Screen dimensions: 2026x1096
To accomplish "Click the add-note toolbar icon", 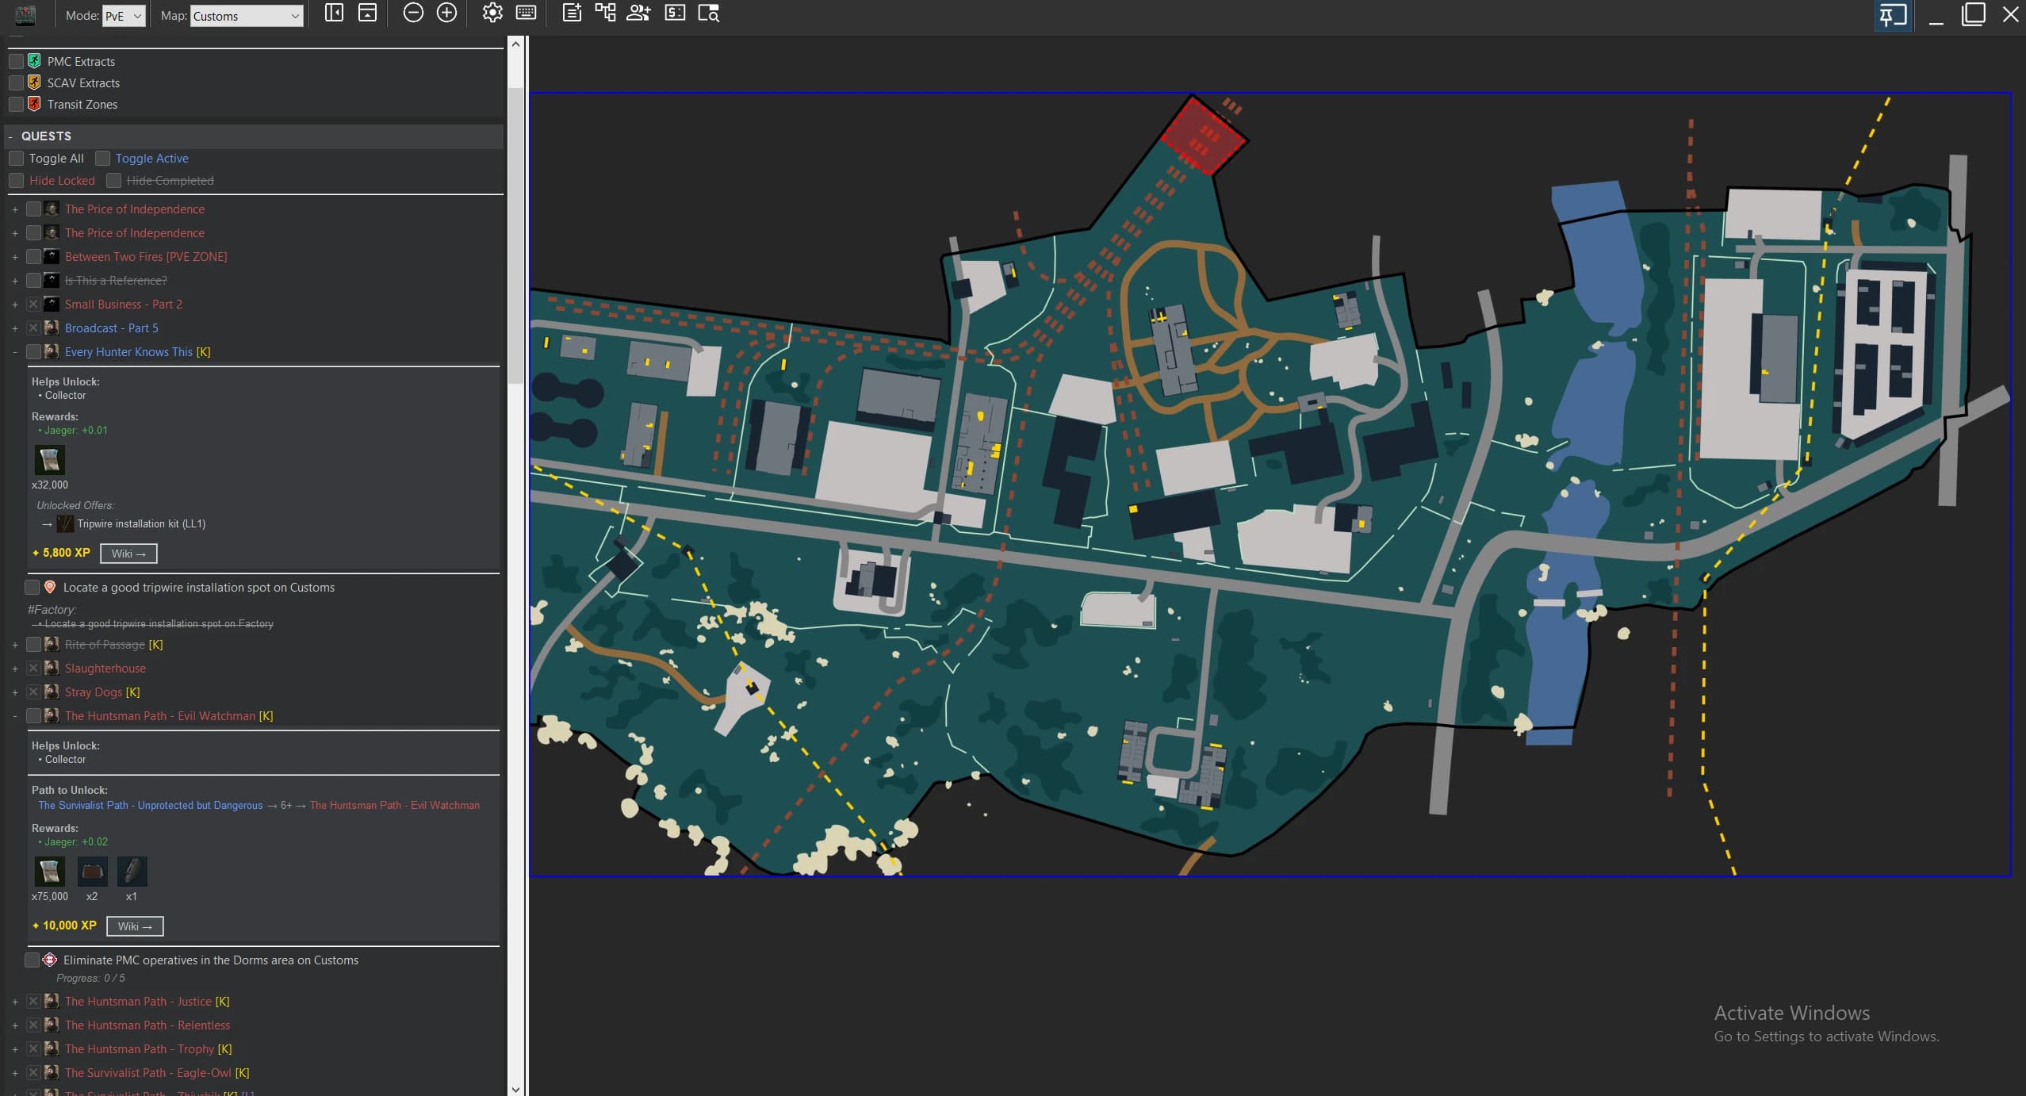I will click(572, 13).
